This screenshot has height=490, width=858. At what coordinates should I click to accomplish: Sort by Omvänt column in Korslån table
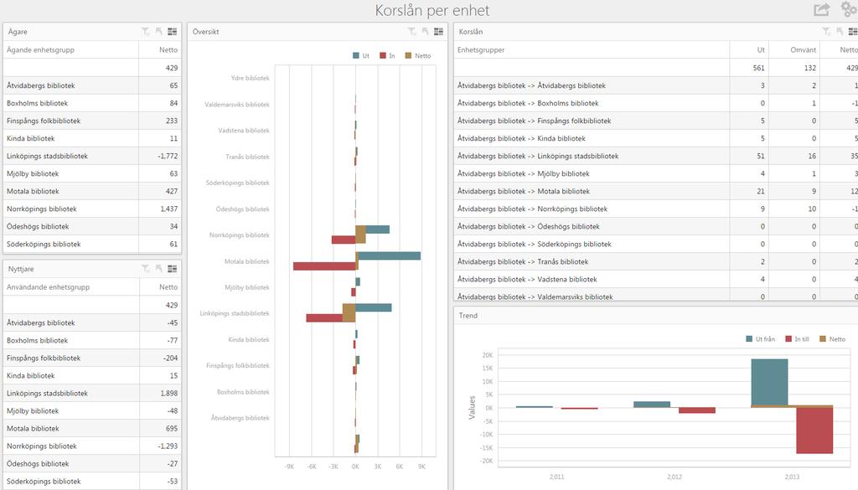(x=794, y=49)
